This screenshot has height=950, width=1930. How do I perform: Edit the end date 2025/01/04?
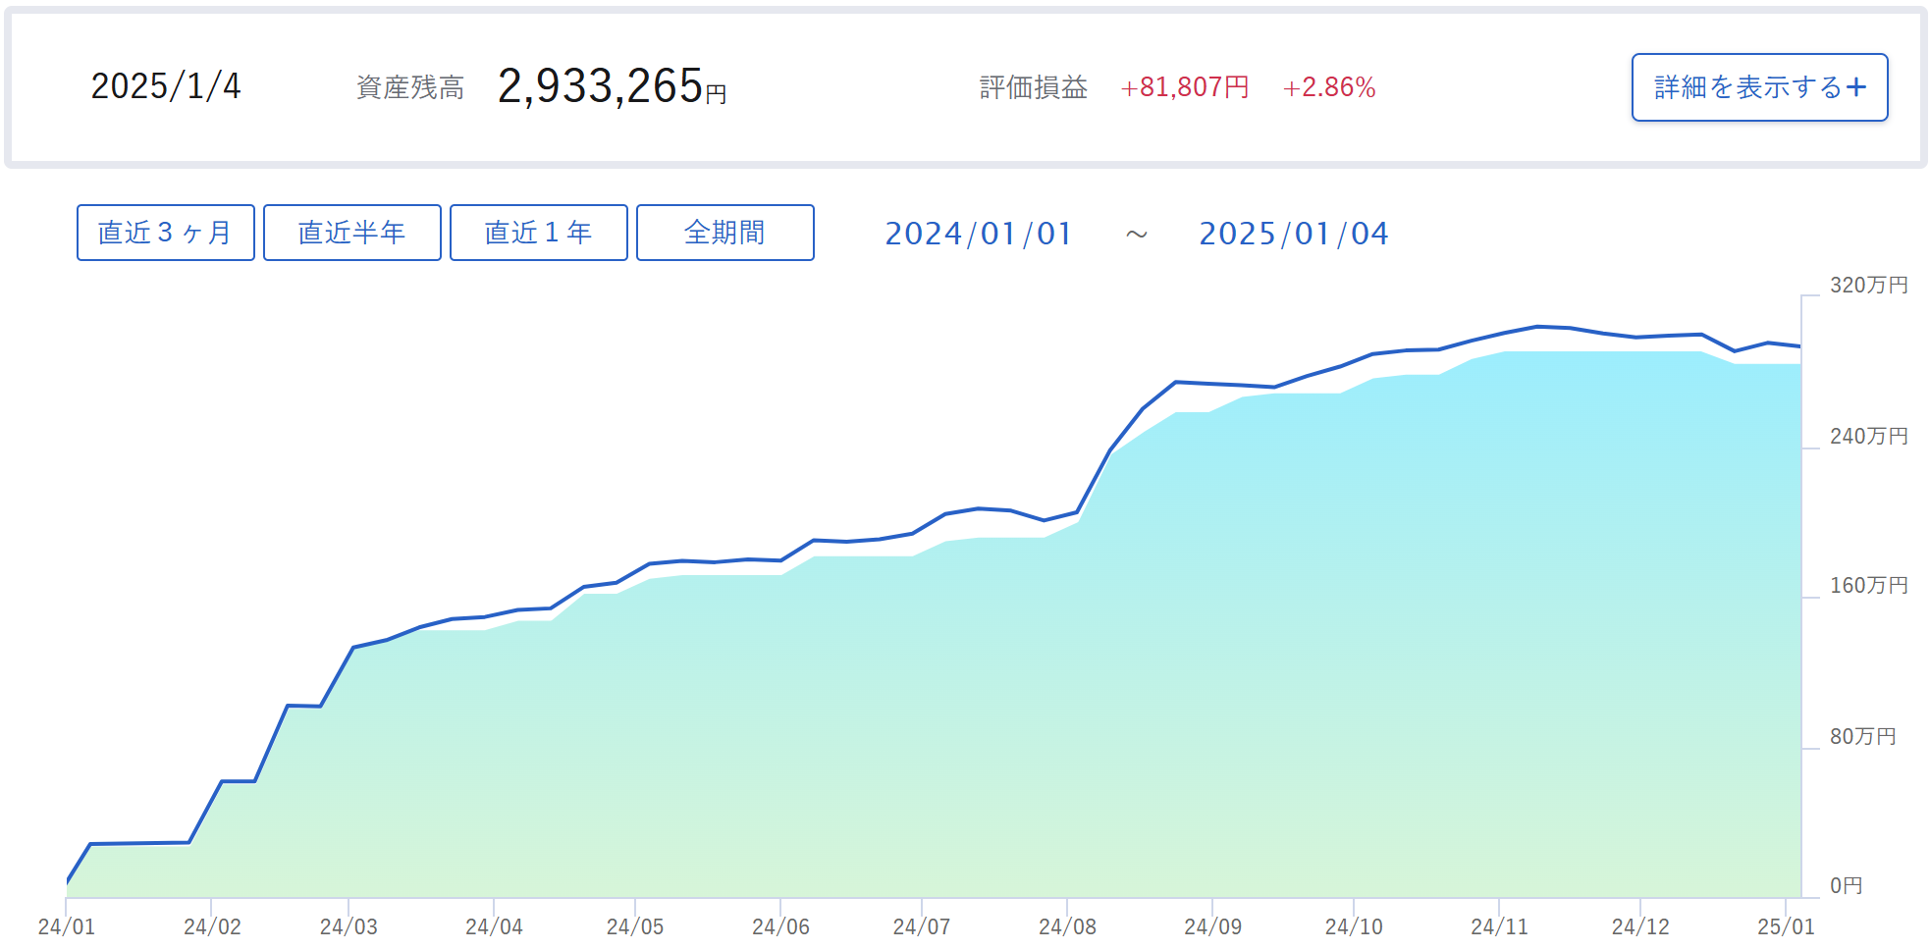(x=1294, y=234)
